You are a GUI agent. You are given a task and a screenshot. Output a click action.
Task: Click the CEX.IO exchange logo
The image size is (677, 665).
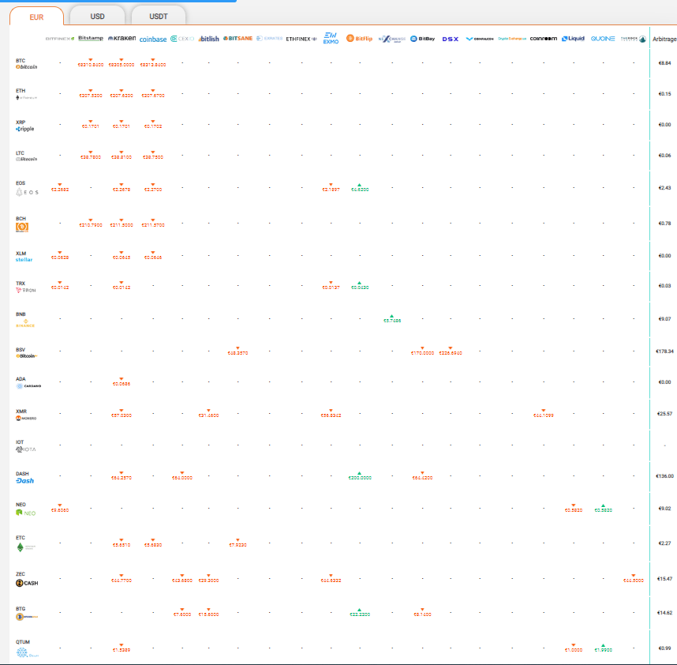click(x=182, y=39)
